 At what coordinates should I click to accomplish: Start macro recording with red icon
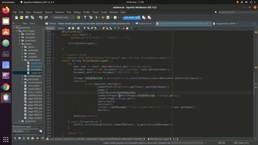[x=124, y=28]
